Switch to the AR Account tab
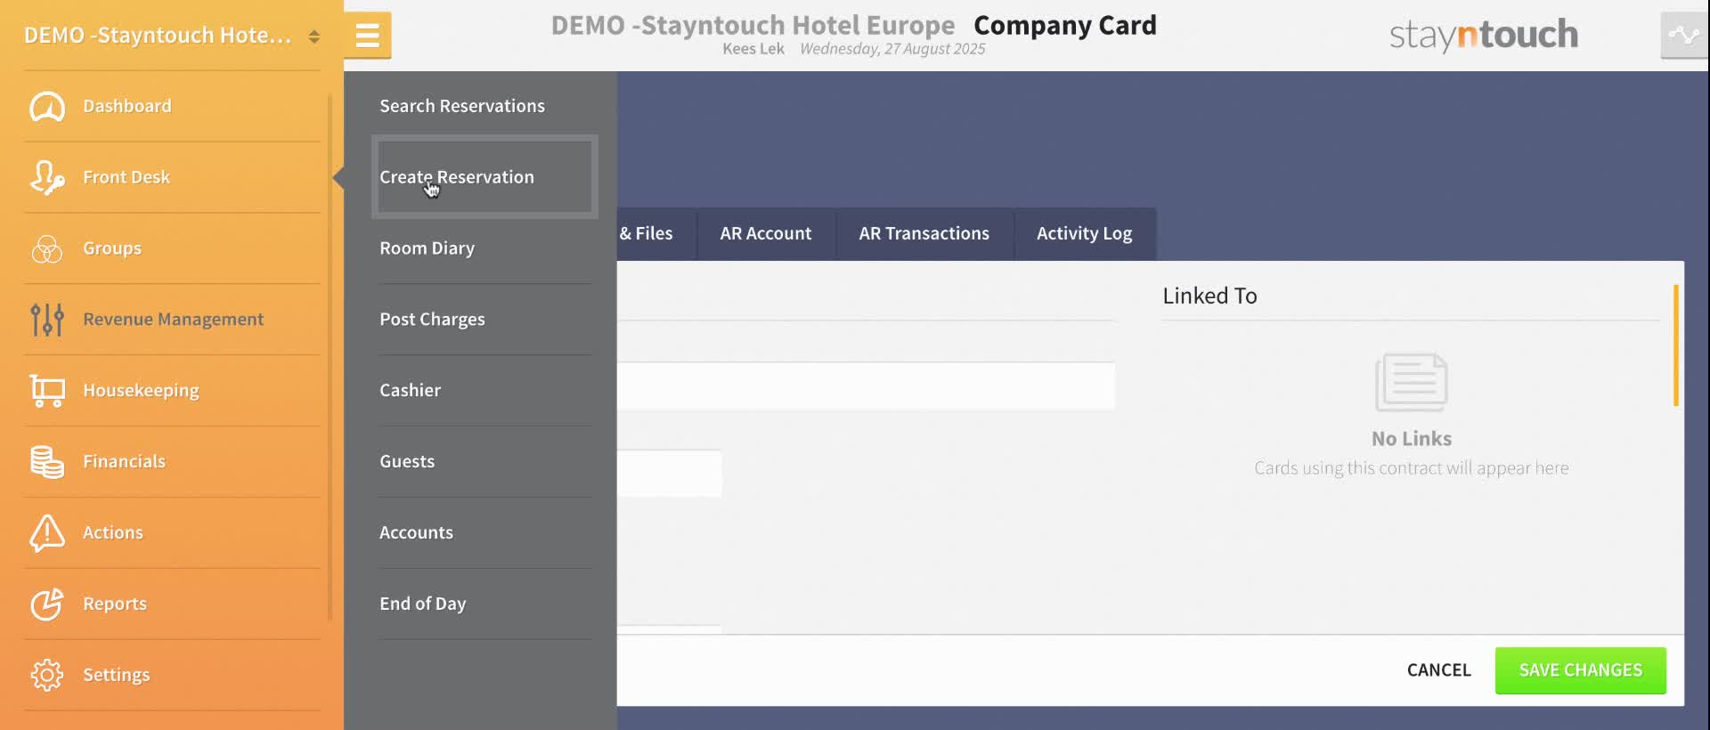The height and width of the screenshot is (730, 1710). (766, 234)
